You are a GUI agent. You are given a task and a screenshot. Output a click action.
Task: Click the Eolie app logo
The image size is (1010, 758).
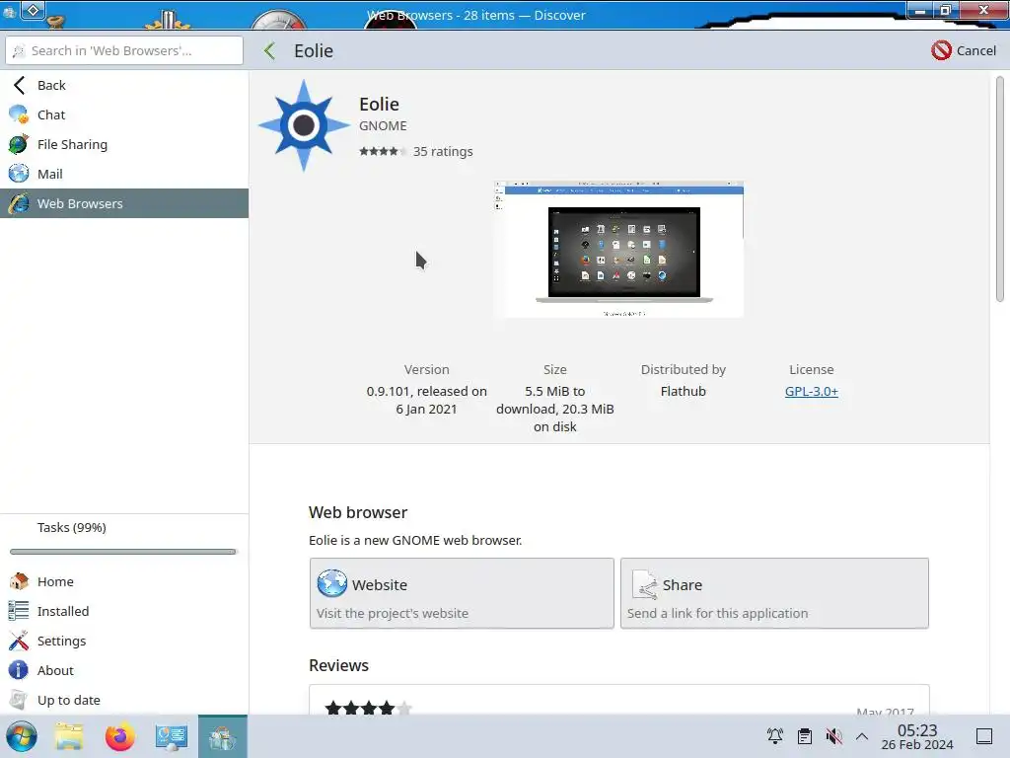(304, 125)
